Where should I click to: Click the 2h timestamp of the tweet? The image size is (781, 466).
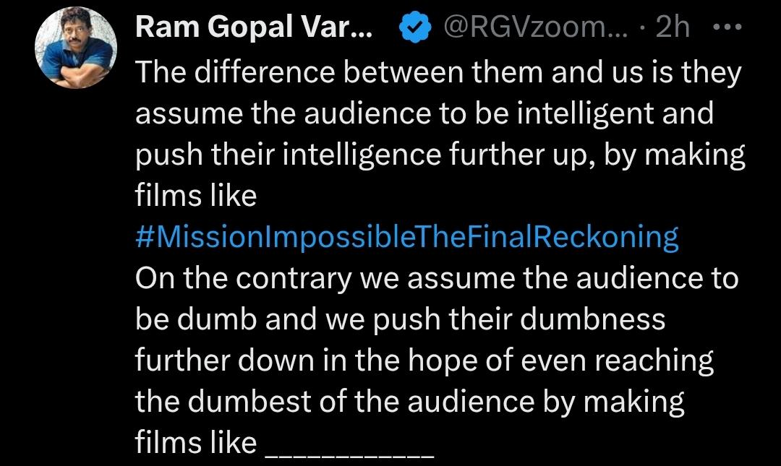(672, 29)
